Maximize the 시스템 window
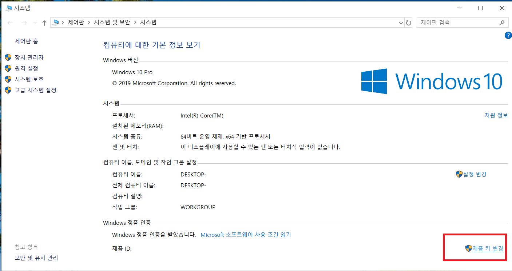The width and height of the screenshot is (512, 271). pyautogui.click(x=481, y=8)
